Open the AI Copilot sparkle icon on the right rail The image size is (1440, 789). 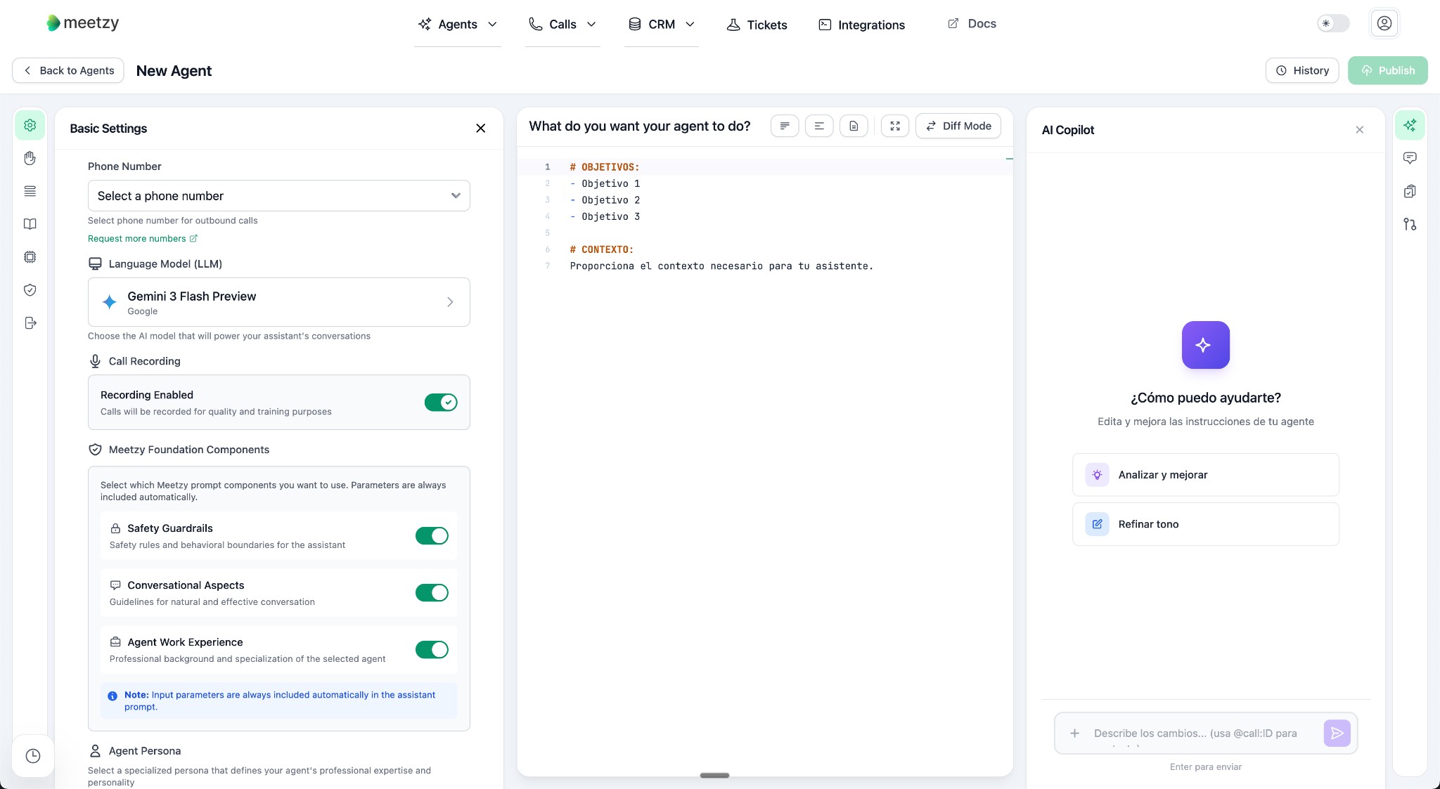coord(1410,125)
